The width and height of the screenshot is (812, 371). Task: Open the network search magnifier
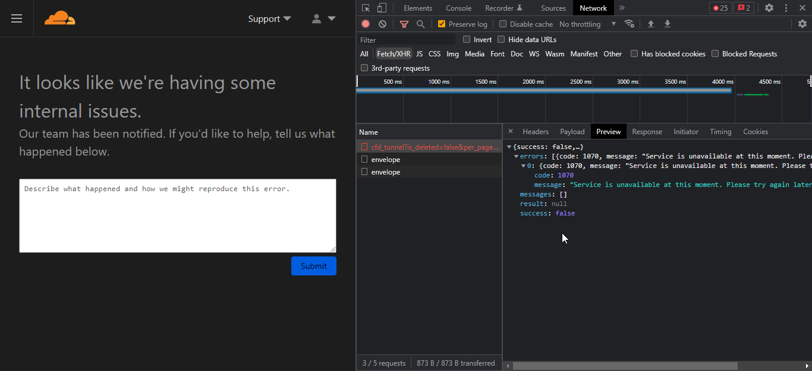(421, 24)
